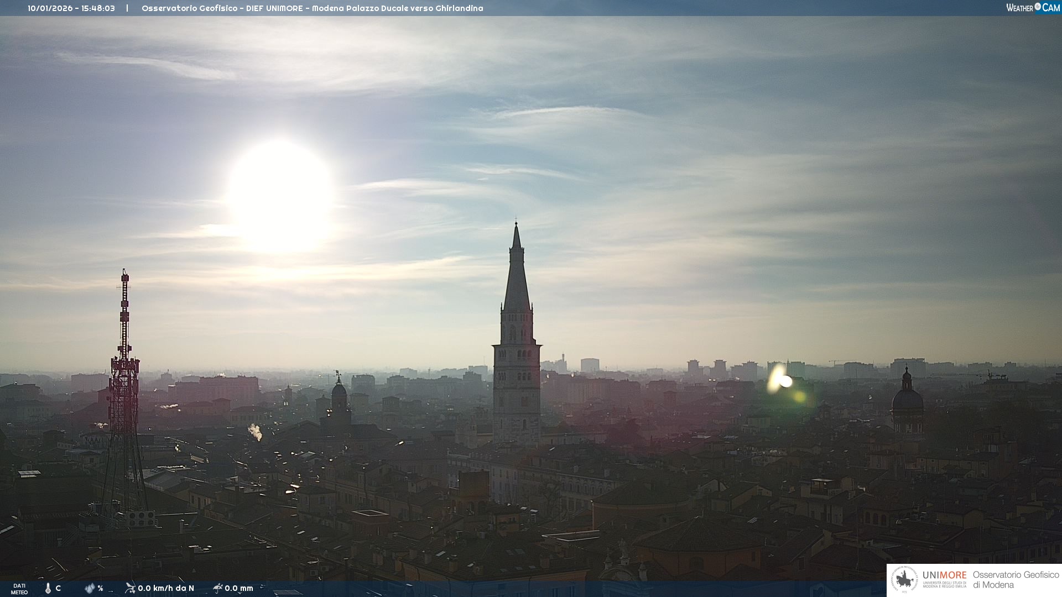Screen dimensions: 1062x597
Task: Click the white steam plume over the rooftops
Action: [255, 432]
